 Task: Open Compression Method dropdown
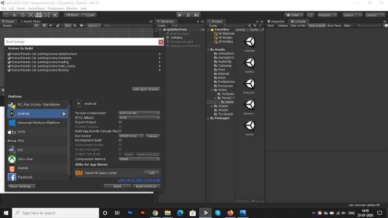click(139, 159)
